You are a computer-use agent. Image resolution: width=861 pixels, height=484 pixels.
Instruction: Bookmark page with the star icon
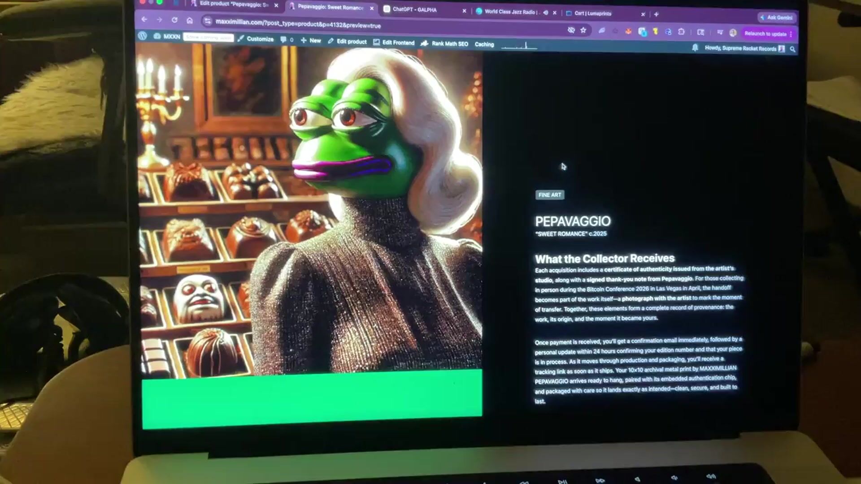583,30
